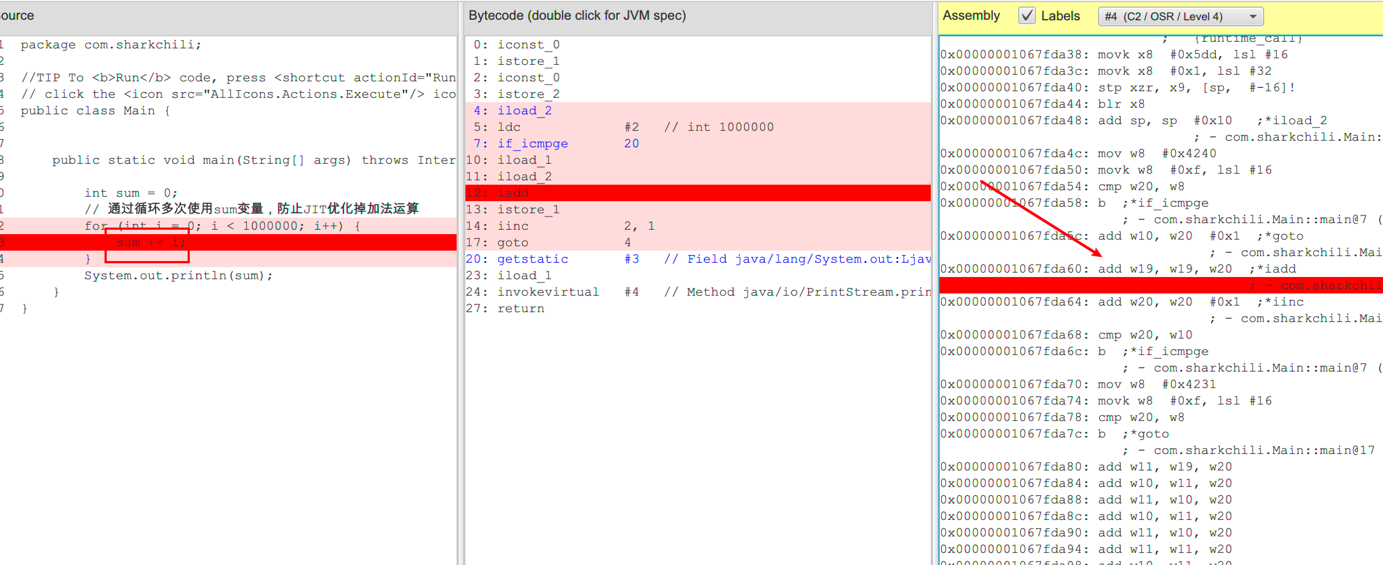Click the if_icmpge bytecode instruction

(532, 143)
